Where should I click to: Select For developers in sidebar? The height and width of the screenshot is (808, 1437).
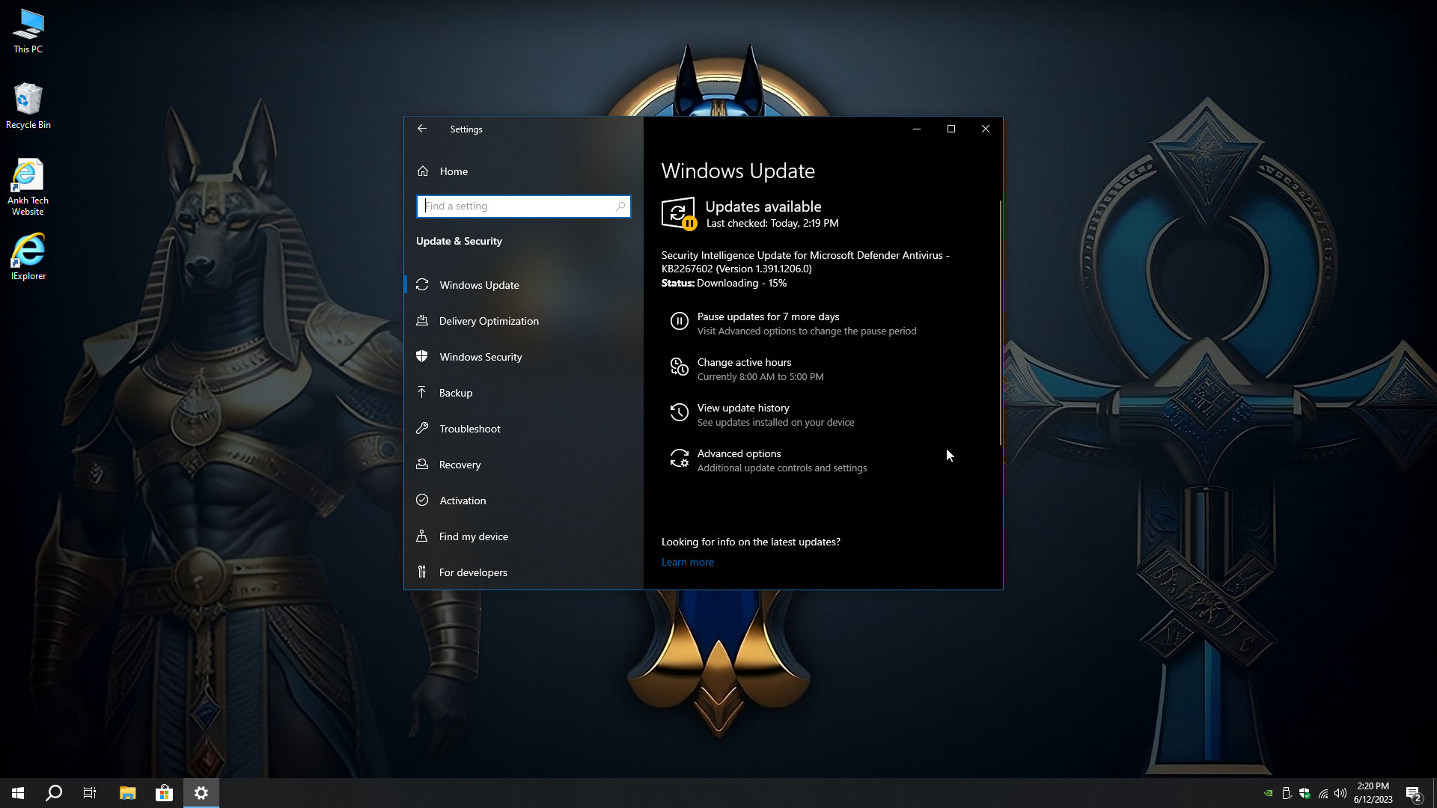[x=472, y=572]
